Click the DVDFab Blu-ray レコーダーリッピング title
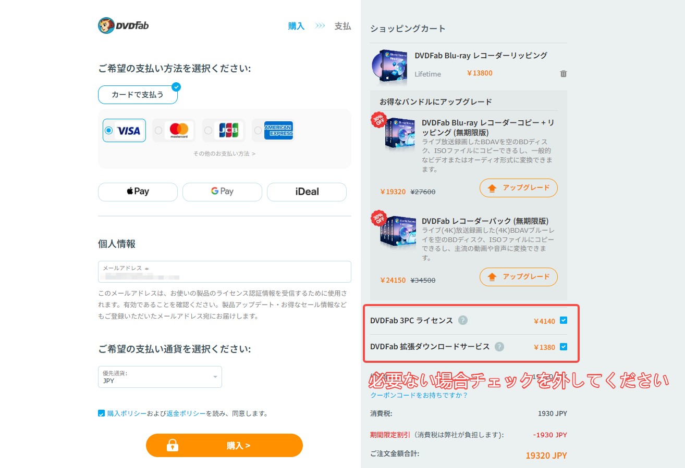This screenshot has height=468, width=685. point(481,55)
